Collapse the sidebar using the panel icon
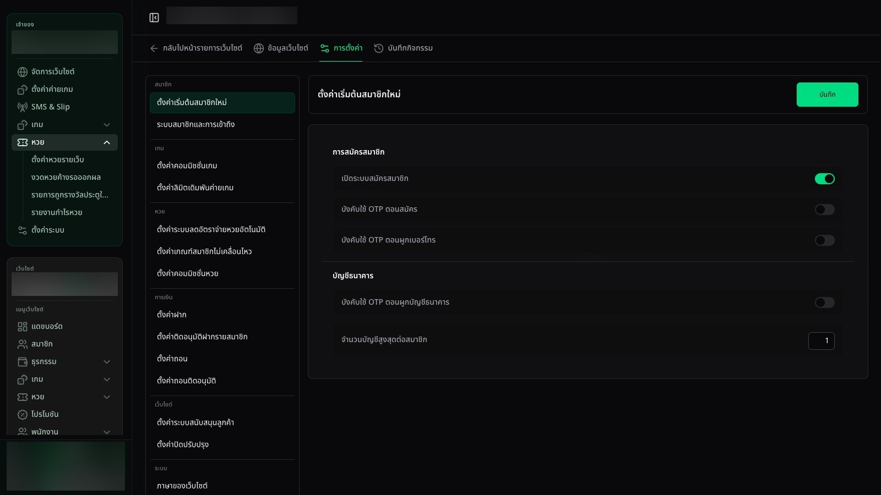 (154, 18)
